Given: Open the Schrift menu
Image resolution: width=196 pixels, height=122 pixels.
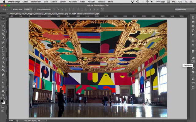Looking at the screenshot, I should [x=63, y=2].
